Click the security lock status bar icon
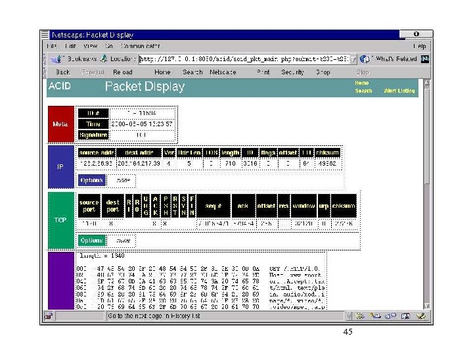The image size is (473, 355). (49, 316)
